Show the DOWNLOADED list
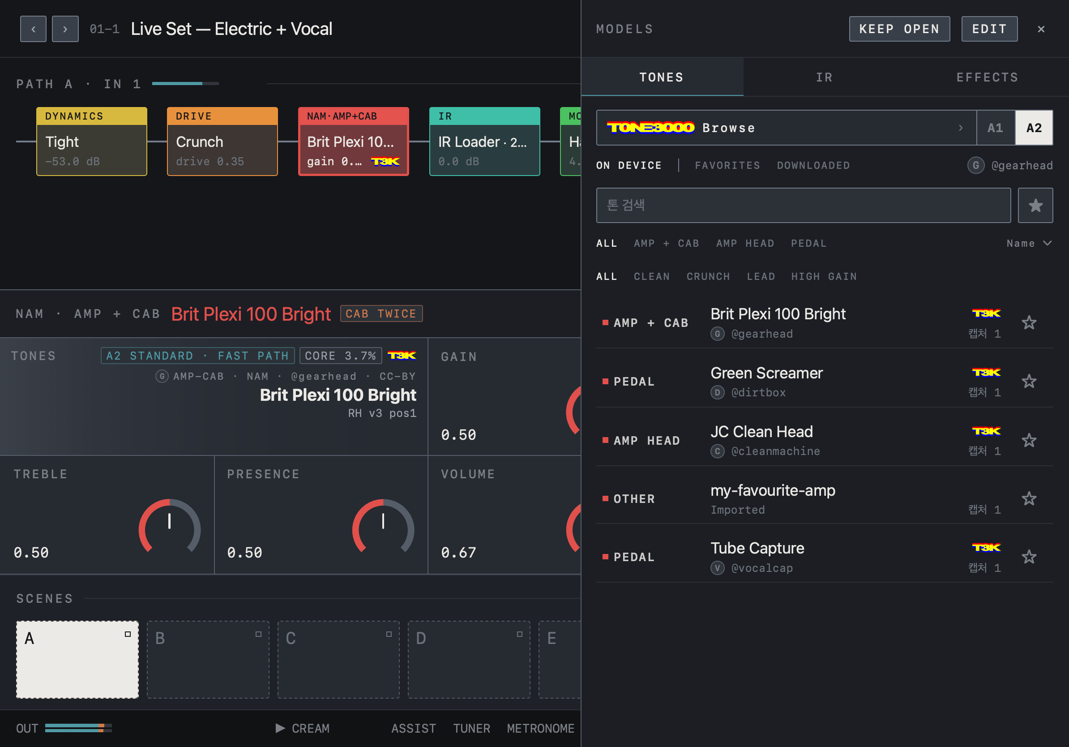The image size is (1069, 747). coord(813,165)
